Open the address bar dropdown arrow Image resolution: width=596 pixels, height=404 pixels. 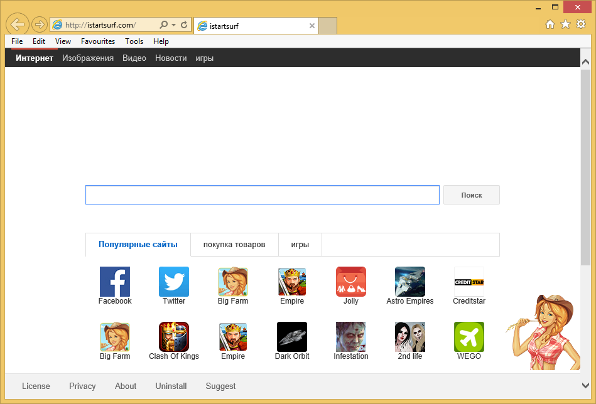pos(174,25)
